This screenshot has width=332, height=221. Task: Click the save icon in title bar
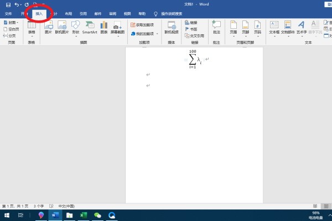(x=8, y=4)
